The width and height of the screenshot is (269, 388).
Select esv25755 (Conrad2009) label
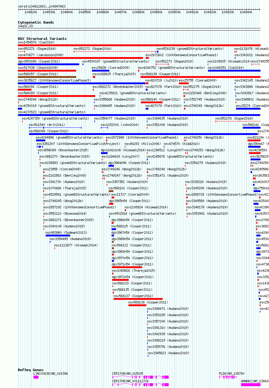(198, 80)
